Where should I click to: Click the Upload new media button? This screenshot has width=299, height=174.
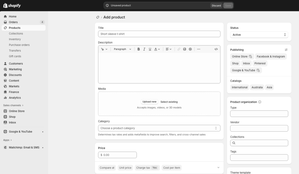(149, 102)
